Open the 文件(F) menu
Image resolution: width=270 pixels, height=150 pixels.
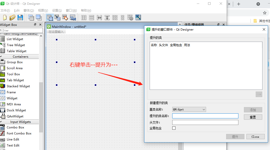[5, 11]
